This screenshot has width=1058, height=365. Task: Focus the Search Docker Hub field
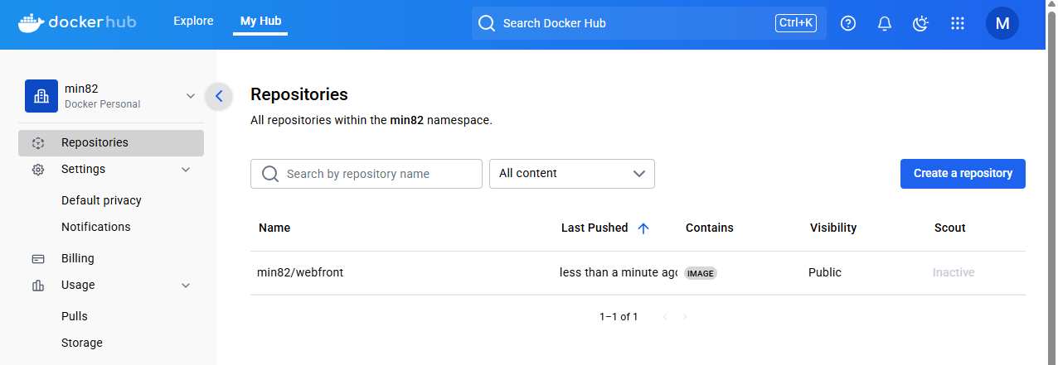coord(649,23)
